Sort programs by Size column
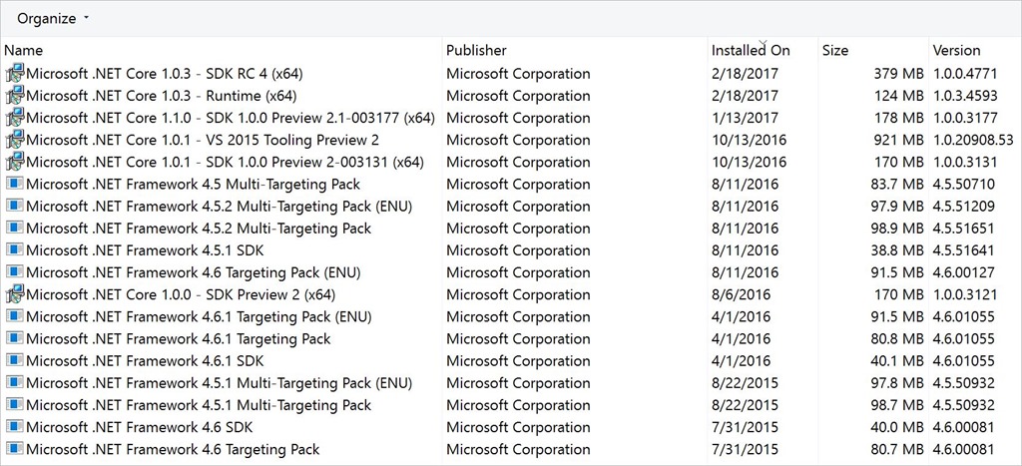The width and height of the screenshot is (1022, 466). click(x=834, y=50)
